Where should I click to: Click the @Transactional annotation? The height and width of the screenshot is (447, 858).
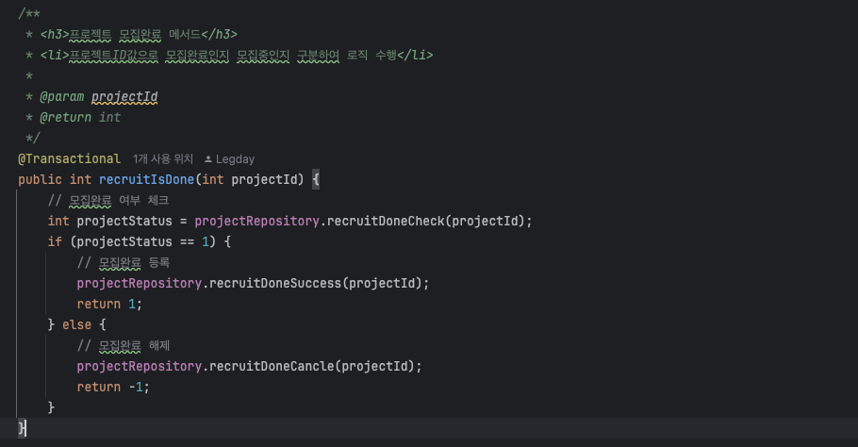(69, 159)
